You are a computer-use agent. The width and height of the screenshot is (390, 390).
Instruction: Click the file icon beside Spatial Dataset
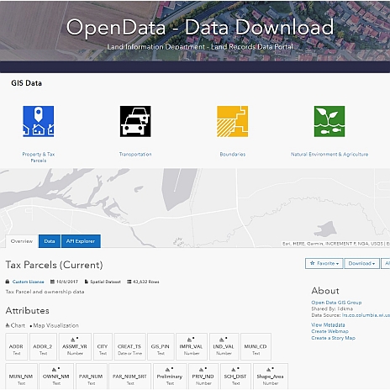[x=87, y=282]
